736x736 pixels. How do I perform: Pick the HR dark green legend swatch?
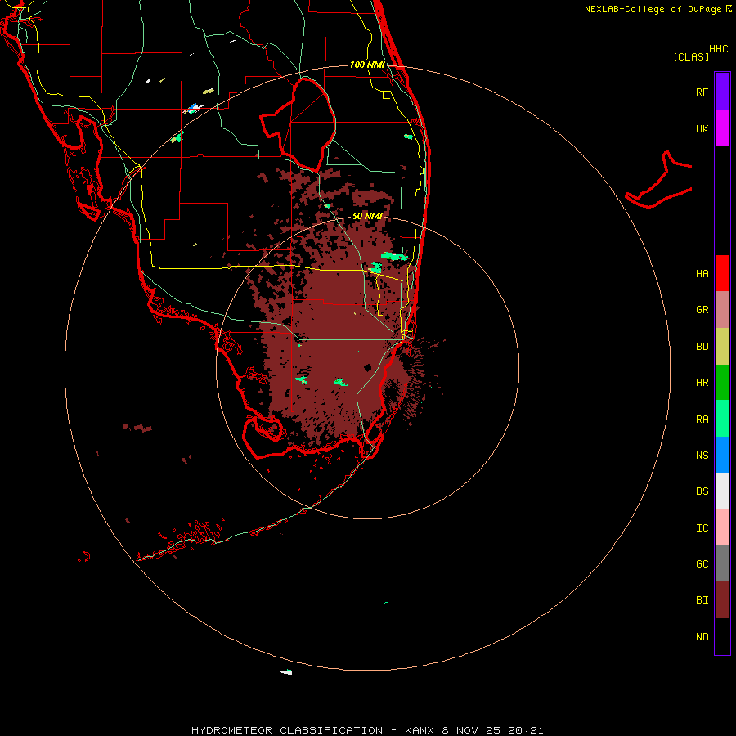click(722, 383)
